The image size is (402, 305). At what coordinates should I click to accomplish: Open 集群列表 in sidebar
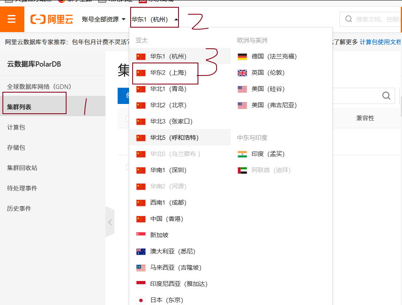[x=53, y=106]
